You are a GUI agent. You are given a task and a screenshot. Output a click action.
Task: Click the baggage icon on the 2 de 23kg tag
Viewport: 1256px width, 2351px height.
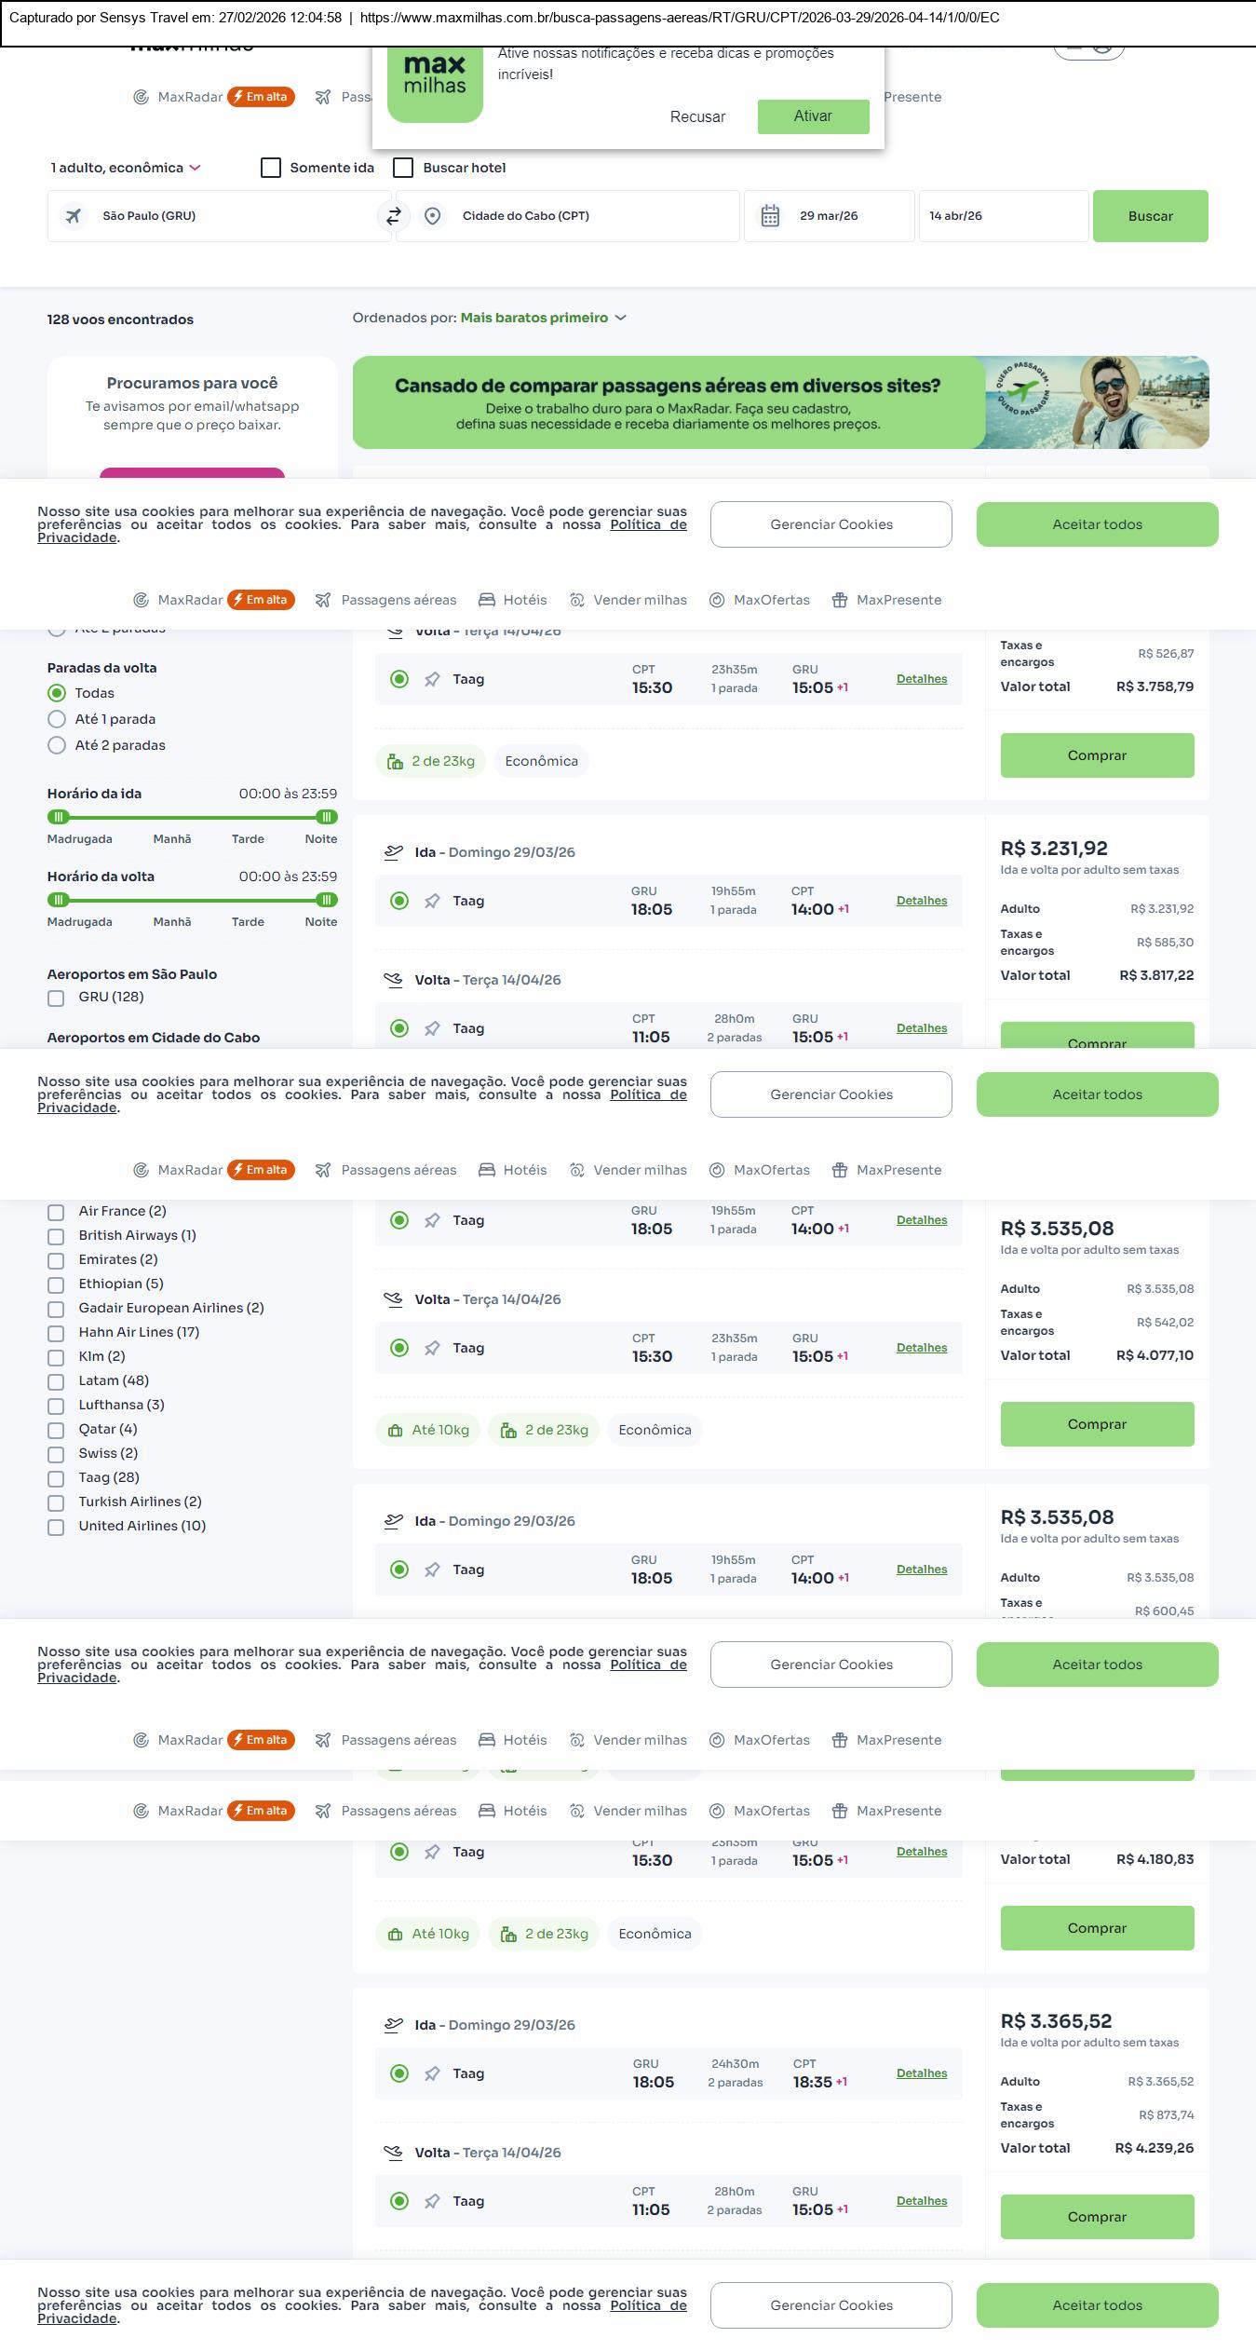[x=396, y=762]
